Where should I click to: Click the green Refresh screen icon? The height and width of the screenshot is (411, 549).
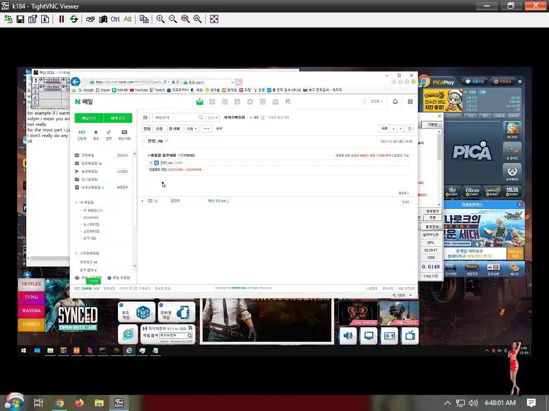[x=74, y=19]
